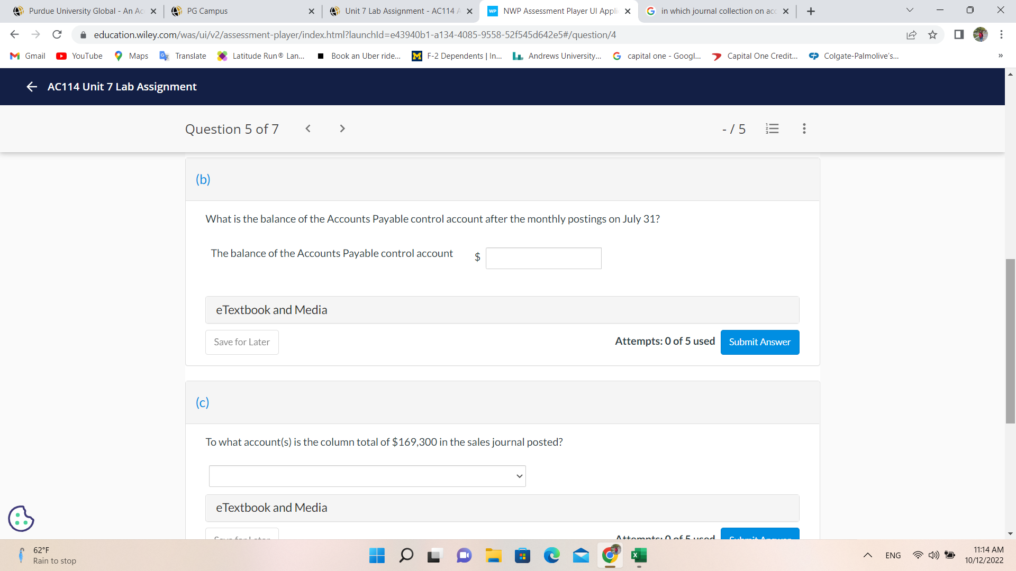Bookmark this page with star icon
This screenshot has width=1016, height=571.
pos(932,35)
